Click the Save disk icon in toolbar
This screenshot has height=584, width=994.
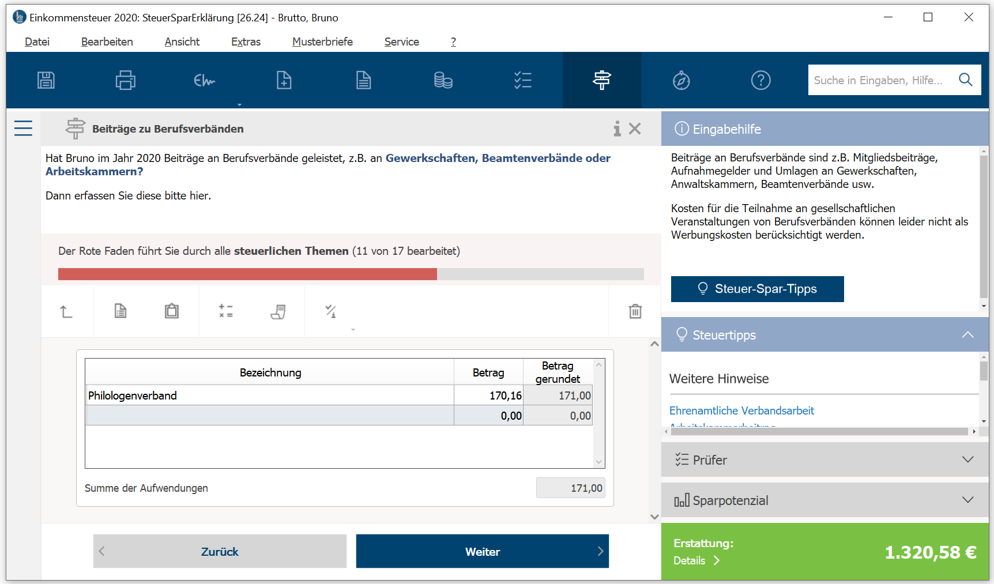[x=46, y=80]
